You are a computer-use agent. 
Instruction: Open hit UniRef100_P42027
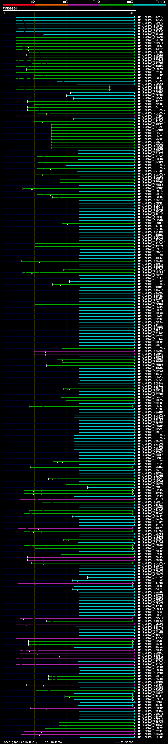[x=151, y=20]
